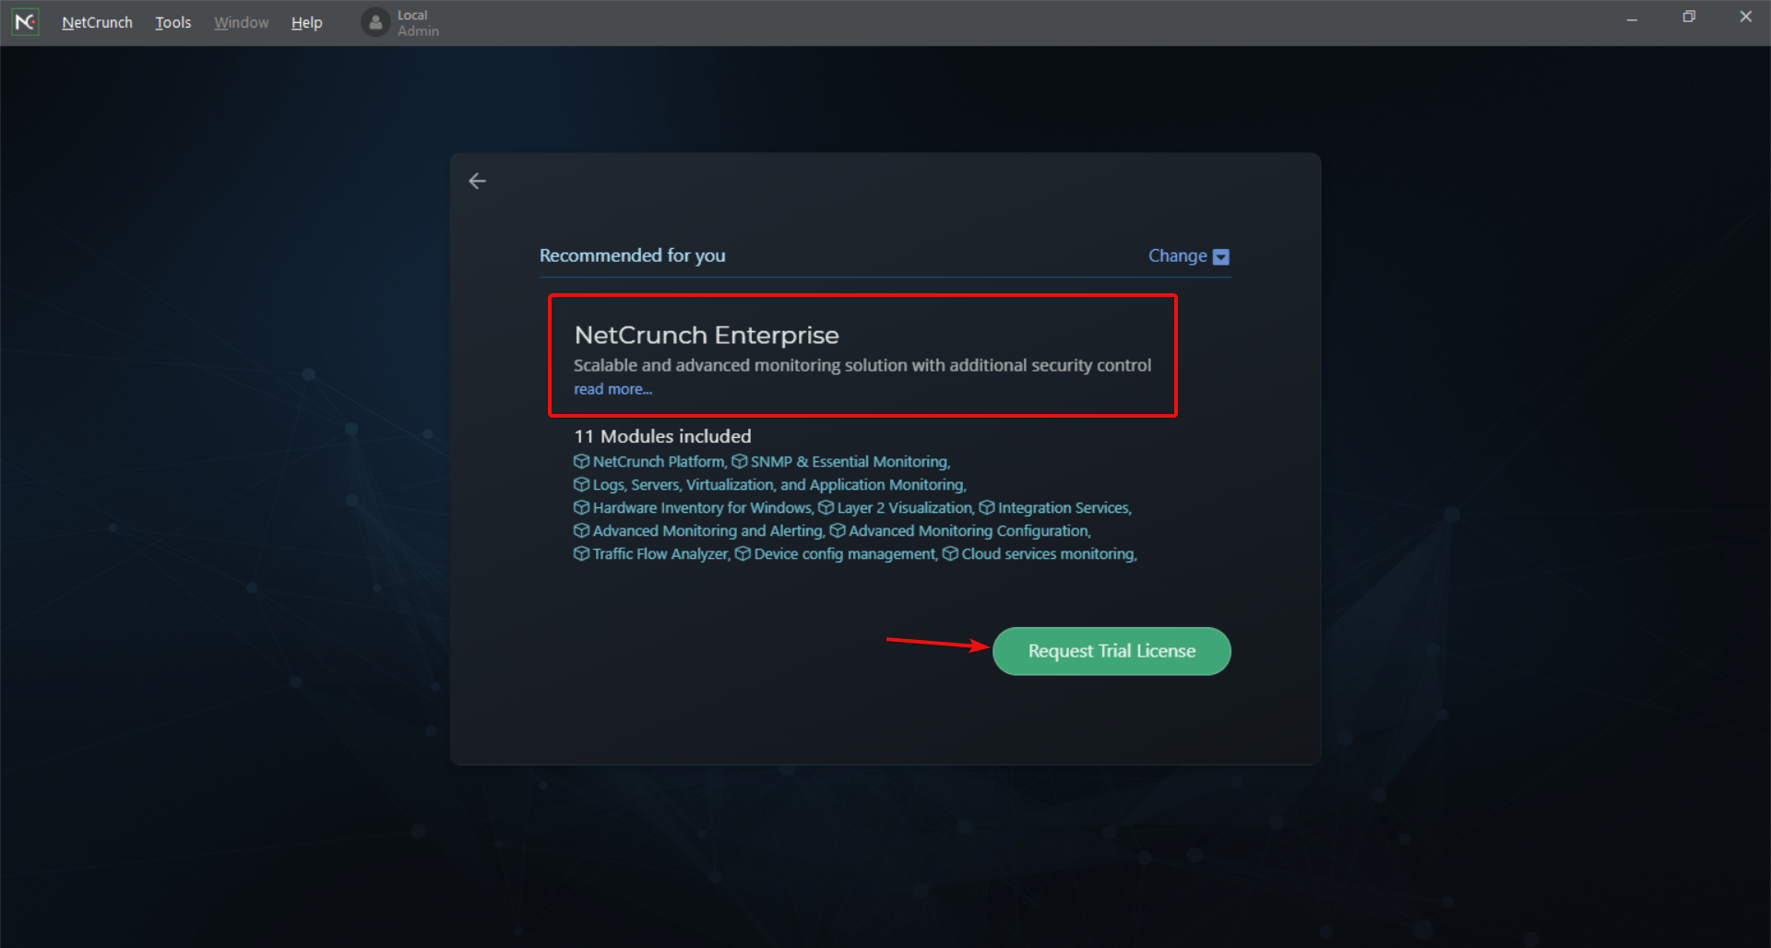Click 'Integration Services' module text
1771x948 pixels.
(x=1063, y=507)
